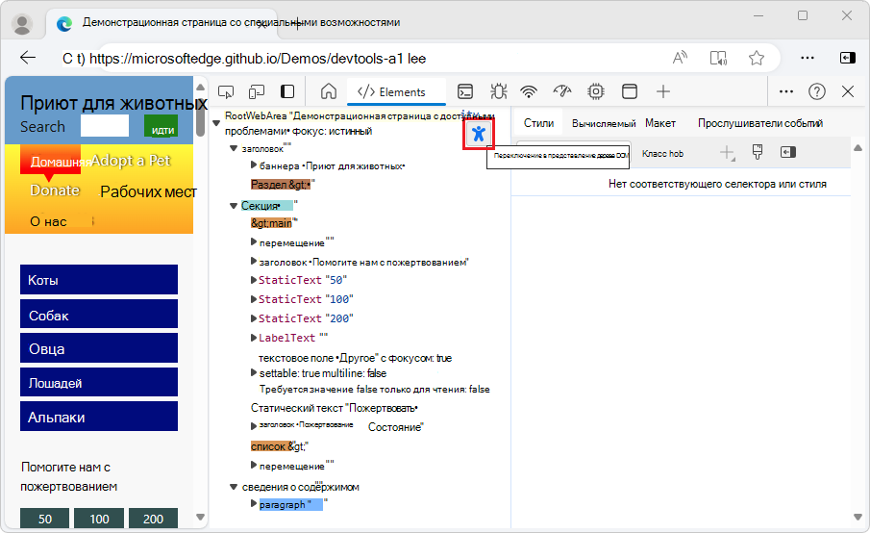Click the Собак category button

tap(99, 314)
